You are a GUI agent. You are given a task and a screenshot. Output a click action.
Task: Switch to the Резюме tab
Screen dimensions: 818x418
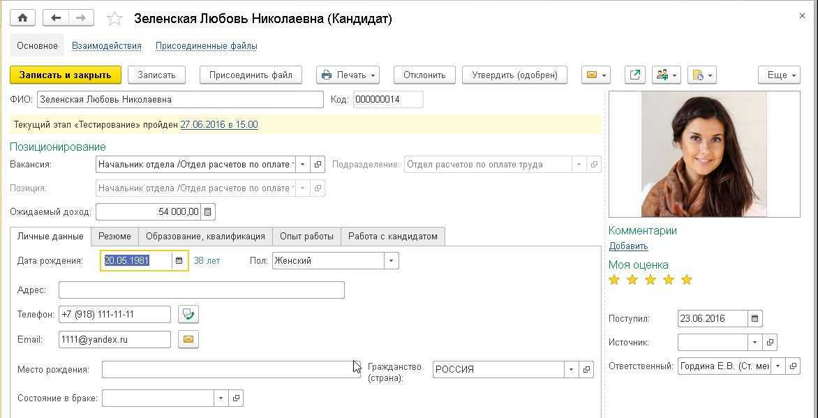click(x=114, y=237)
